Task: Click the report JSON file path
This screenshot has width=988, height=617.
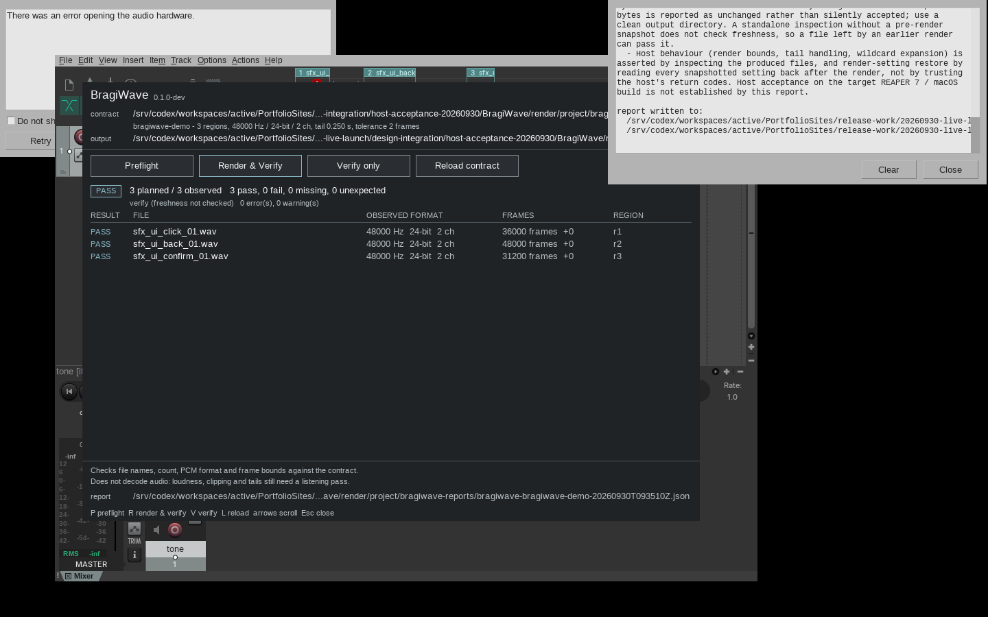Action: 412,496
